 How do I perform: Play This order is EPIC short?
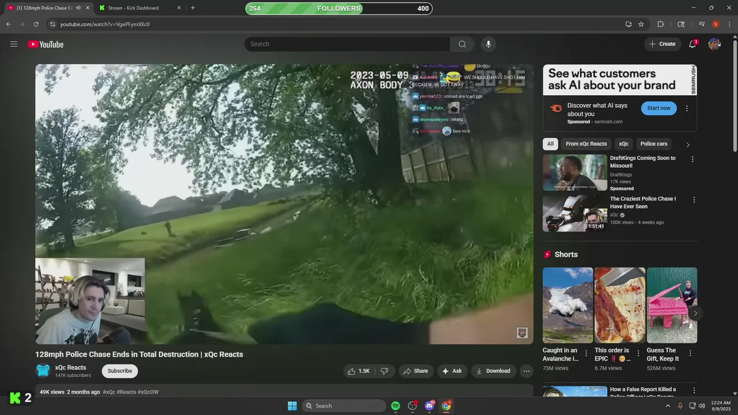(x=620, y=305)
